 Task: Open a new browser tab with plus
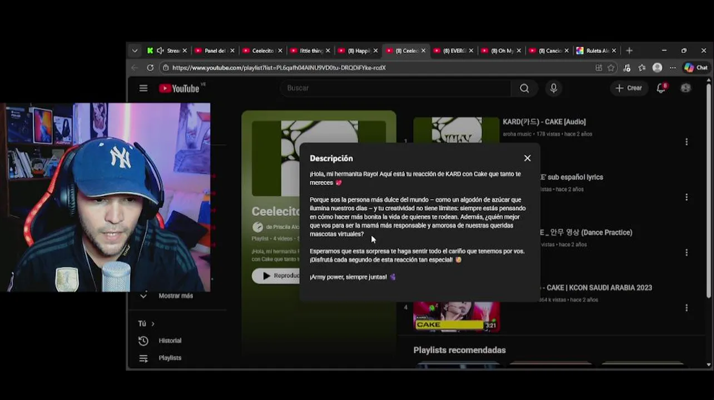[x=629, y=51]
